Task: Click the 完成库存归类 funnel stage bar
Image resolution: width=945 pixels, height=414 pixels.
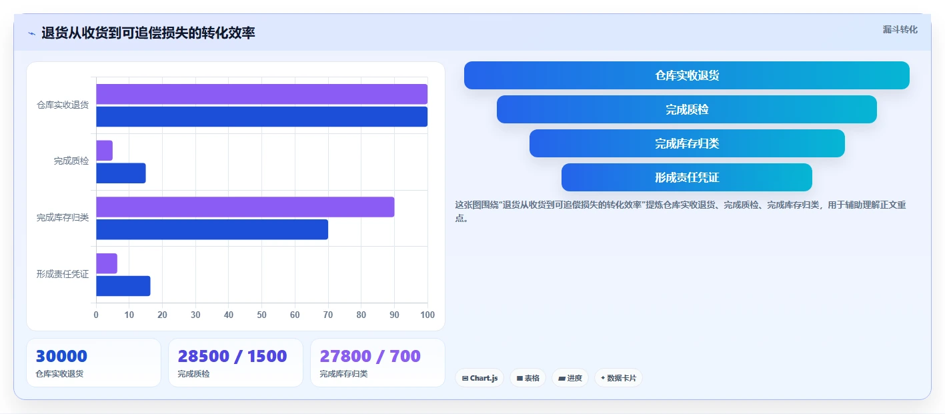Action: (687, 143)
